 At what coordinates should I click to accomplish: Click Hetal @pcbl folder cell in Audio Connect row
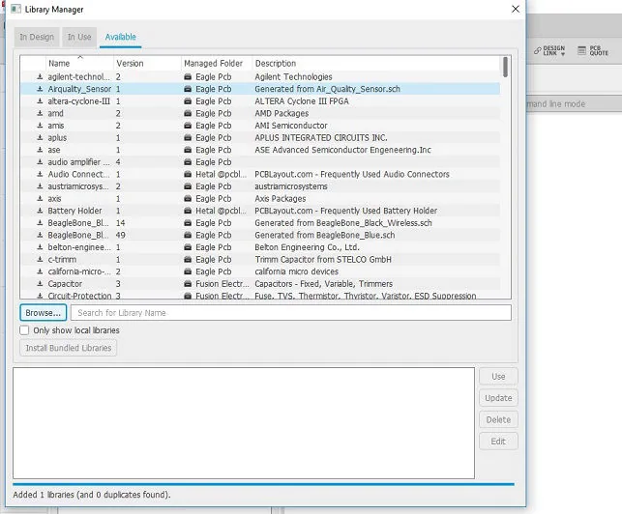point(216,174)
